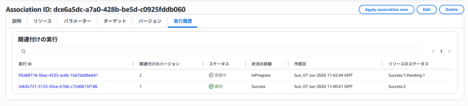Click the pending clock status icon
Viewport: 468px width, 106px height.
pyautogui.click(x=211, y=75)
